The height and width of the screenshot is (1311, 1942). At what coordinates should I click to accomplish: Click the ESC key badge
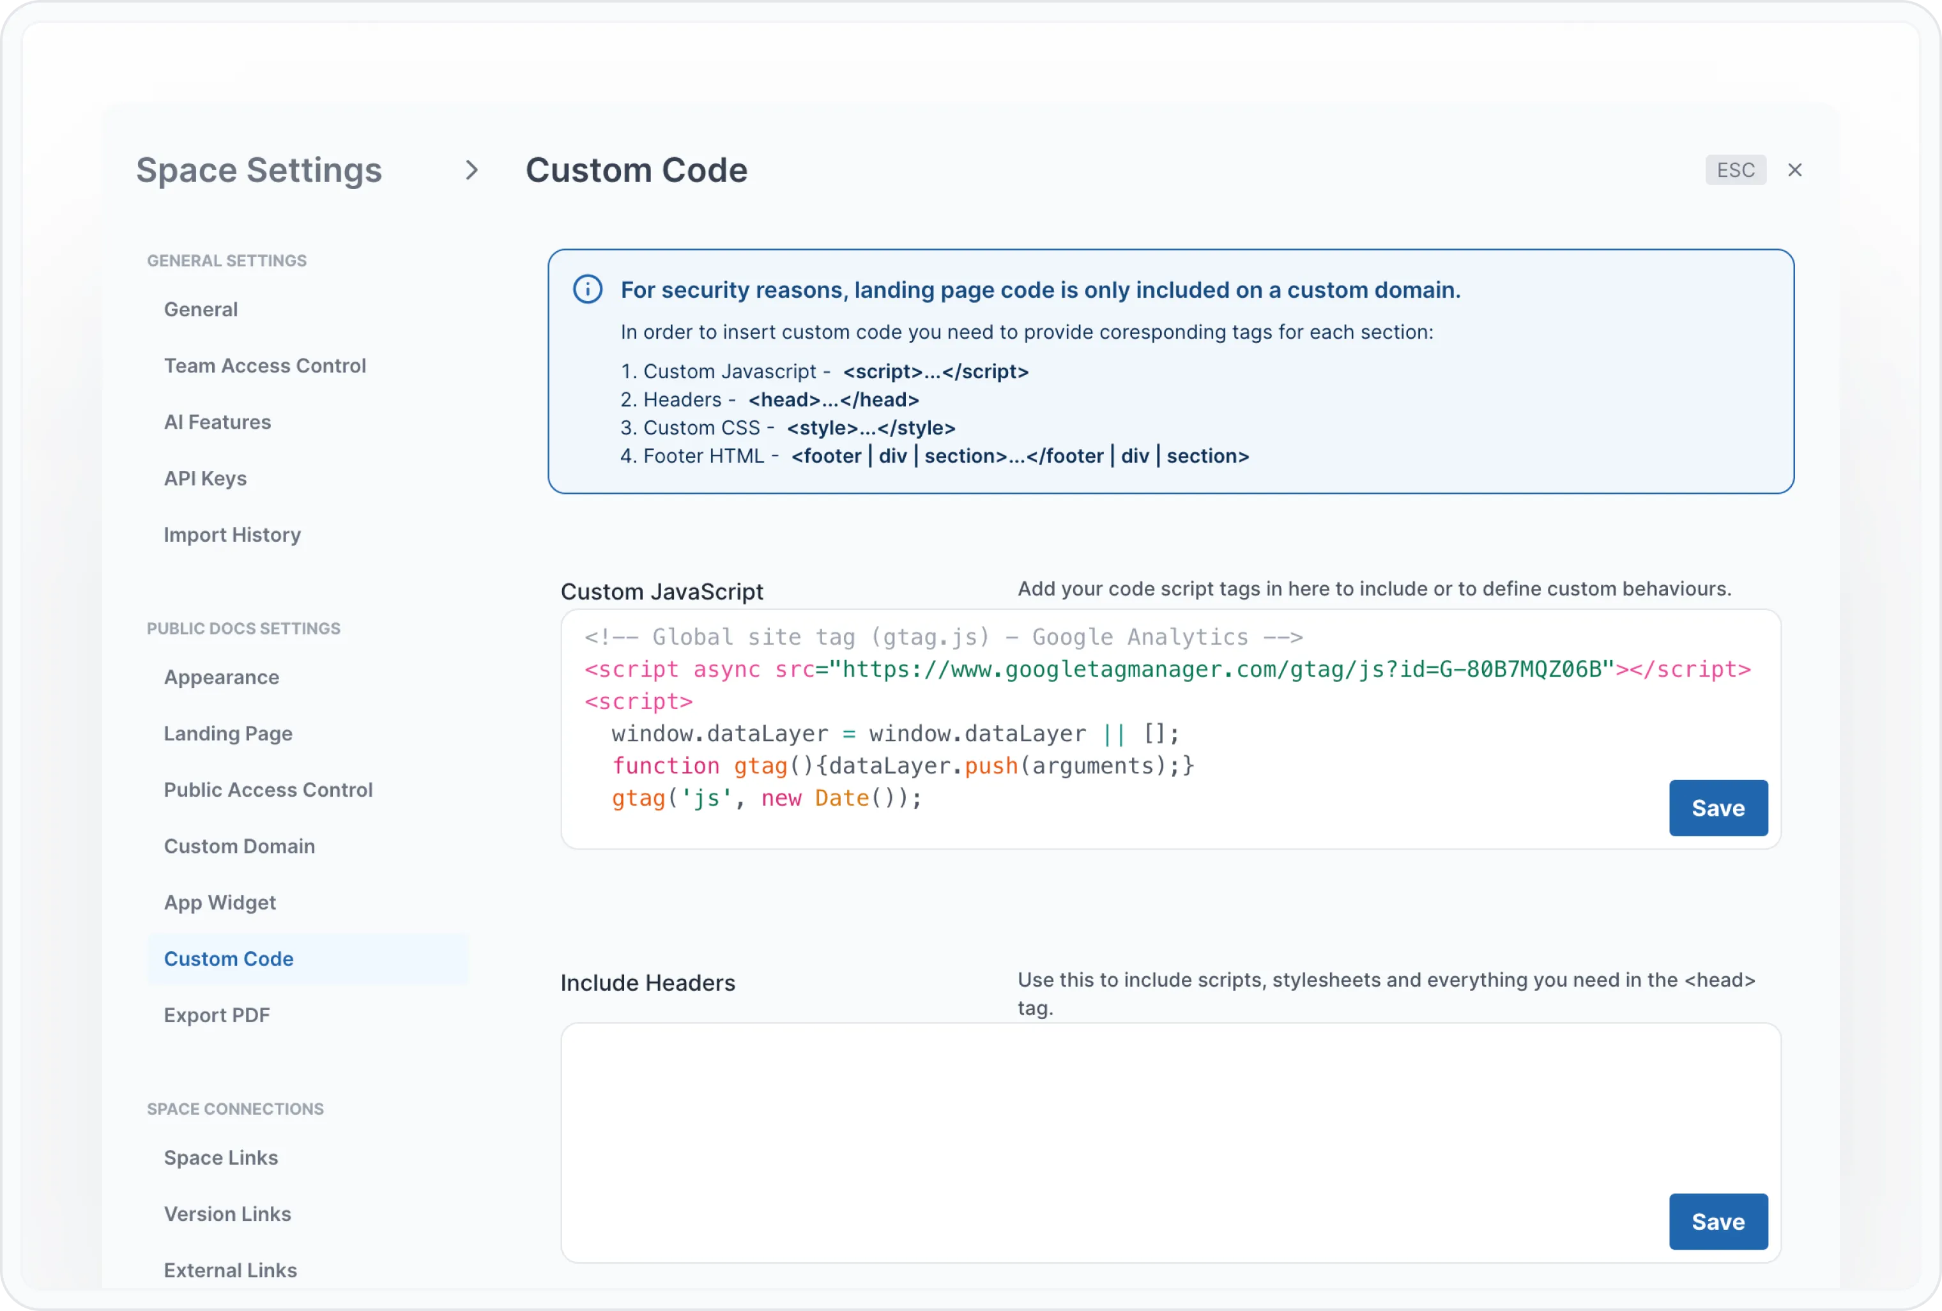1736,171
